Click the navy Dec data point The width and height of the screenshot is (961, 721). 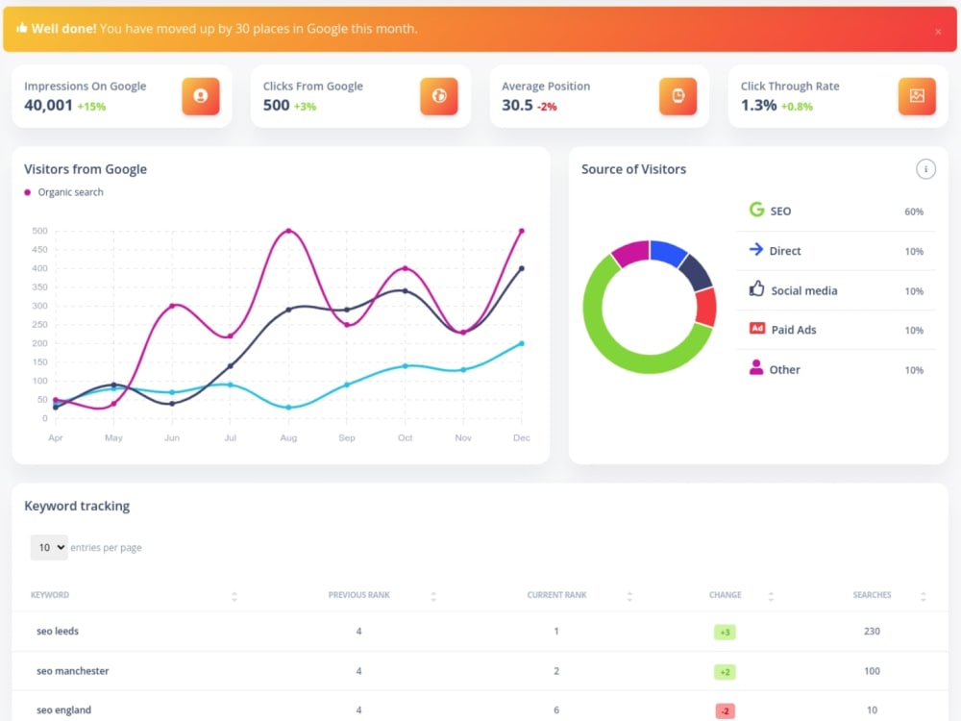tap(522, 268)
